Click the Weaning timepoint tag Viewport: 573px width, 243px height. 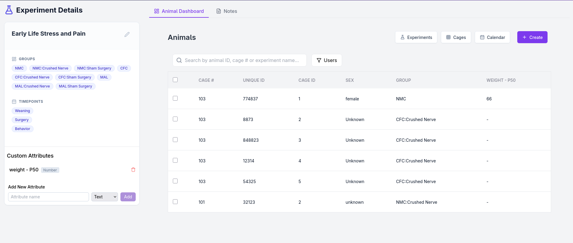[x=22, y=111]
